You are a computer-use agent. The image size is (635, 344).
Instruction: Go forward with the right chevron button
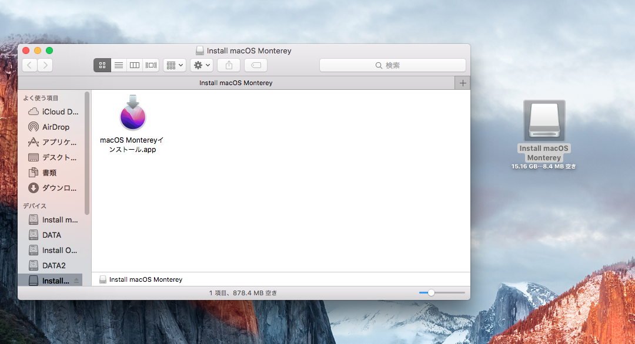click(x=45, y=65)
